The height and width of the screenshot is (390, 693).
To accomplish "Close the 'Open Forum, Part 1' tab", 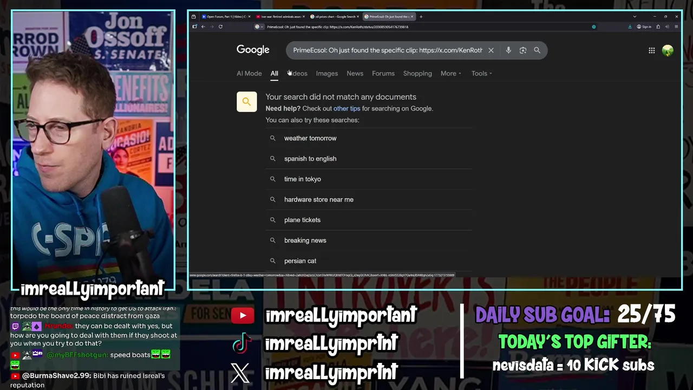I will point(249,16).
